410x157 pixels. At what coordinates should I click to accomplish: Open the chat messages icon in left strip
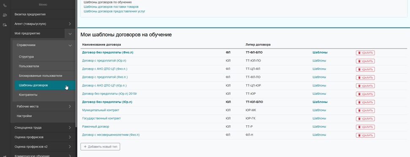coord(5,15)
